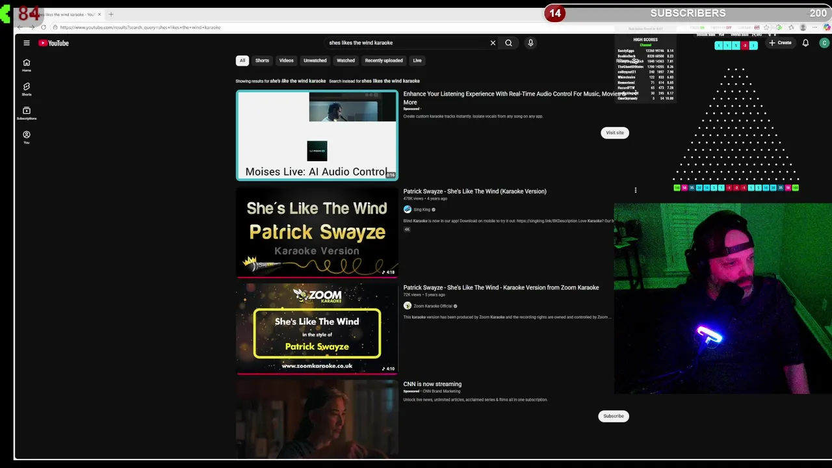The width and height of the screenshot is (832, 468).
Task: Click the browser address bar URL
Action: pyautogui.click(x=140, y=27)
